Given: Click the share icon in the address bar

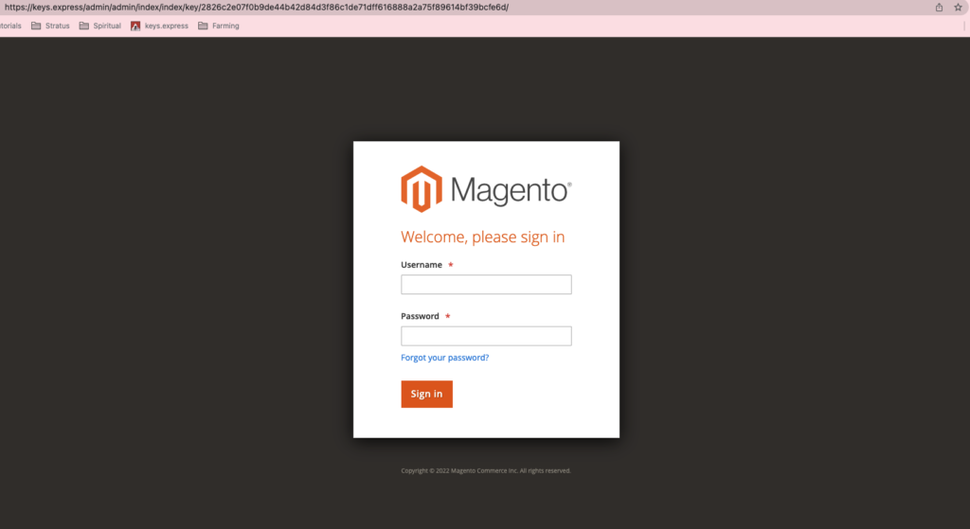Looking at the screenshot, I should click(939, 8).
